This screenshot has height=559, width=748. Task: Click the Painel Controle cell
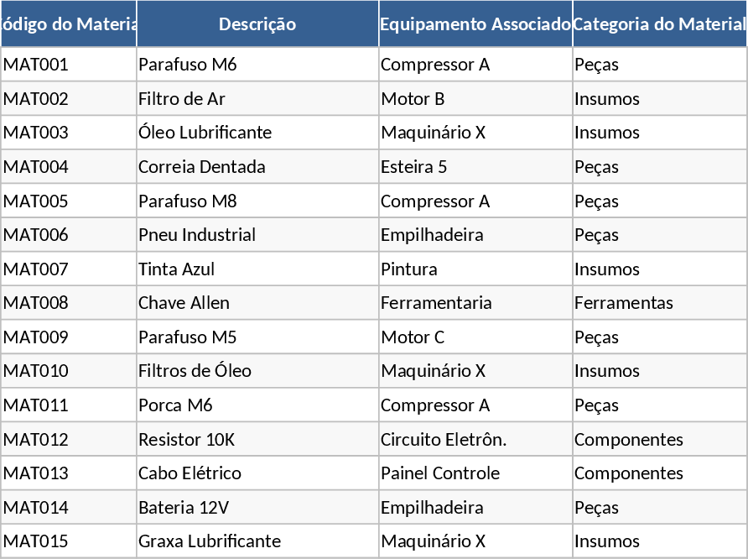(475, 473)
